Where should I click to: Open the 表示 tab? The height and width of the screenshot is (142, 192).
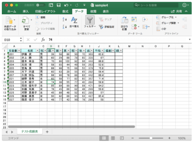[x=106, y=11]
